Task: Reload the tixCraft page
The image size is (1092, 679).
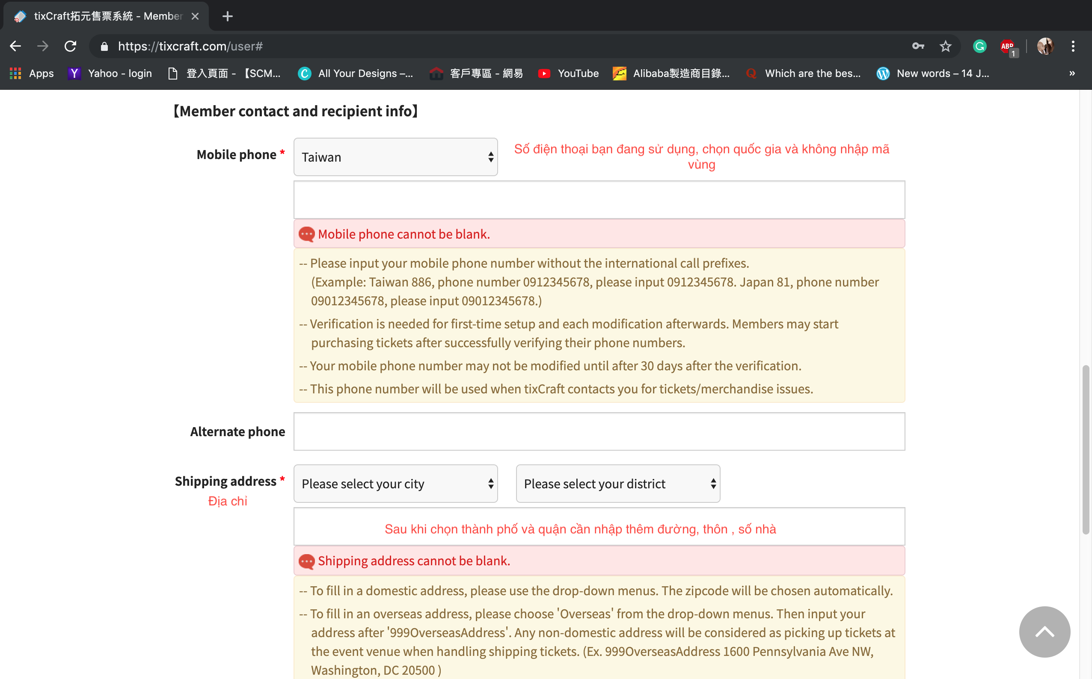Action: (x=70, y=46)
